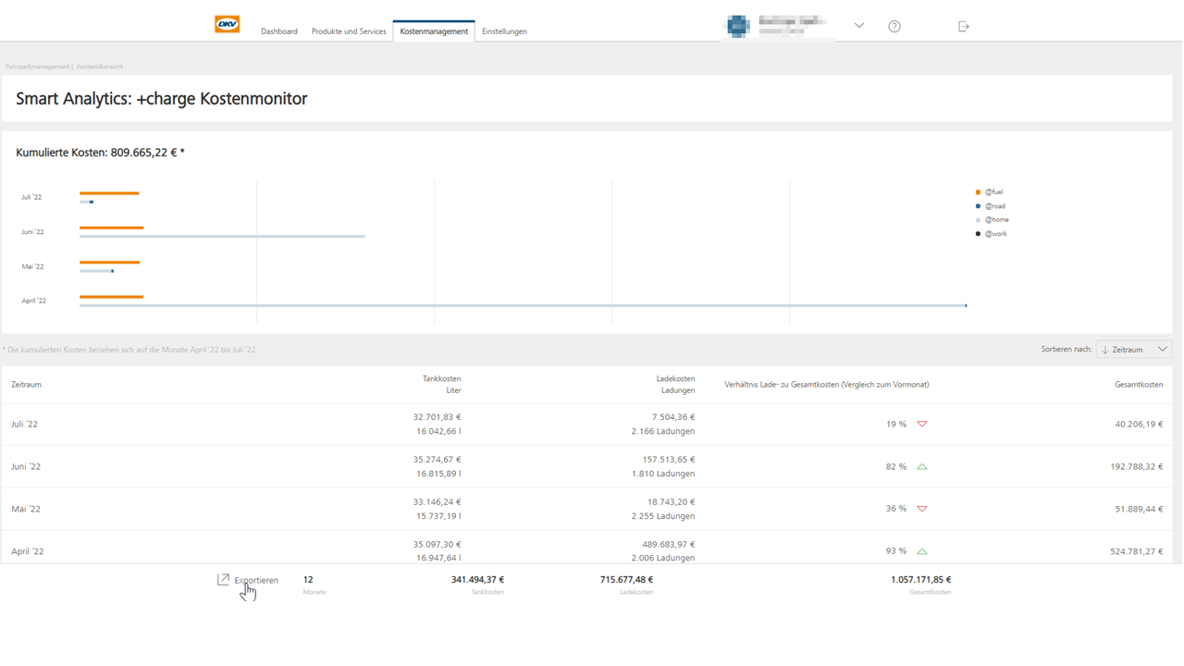The width and height of the screenshot is (1184, 666).
Task: Click the red down triangle for Mai '22
Action: (x=922, y=509)
